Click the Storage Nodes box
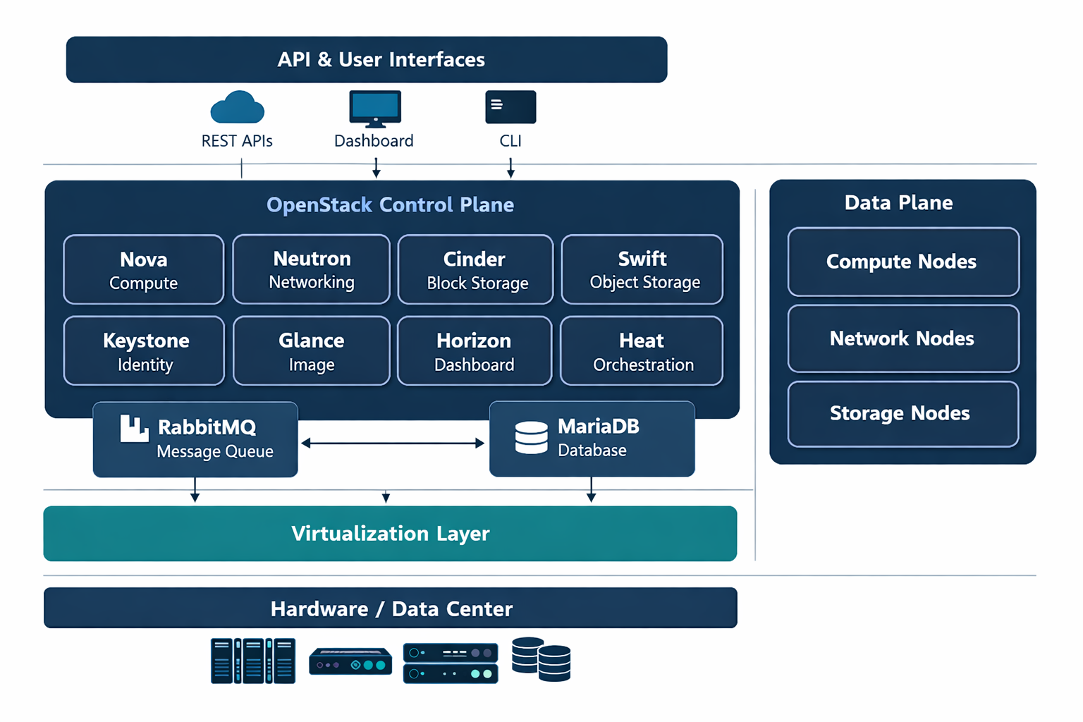Screen dimensions: 1083x722 pyautogui.click(x=903, y=414)
